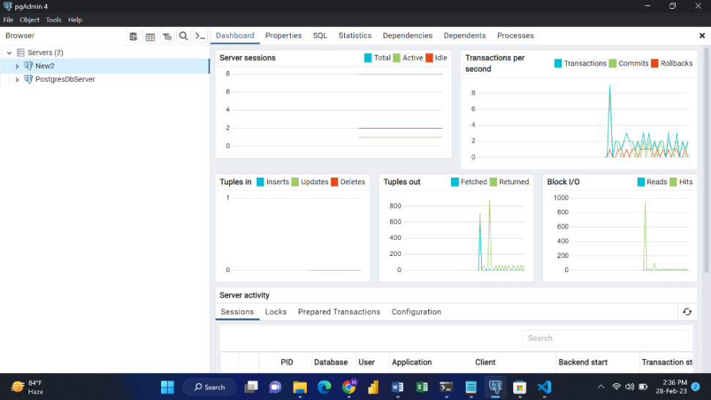Click the Search field in Server activity
Image resolution: width=711 pixels, height=400 pixels.
pos(605,338)
